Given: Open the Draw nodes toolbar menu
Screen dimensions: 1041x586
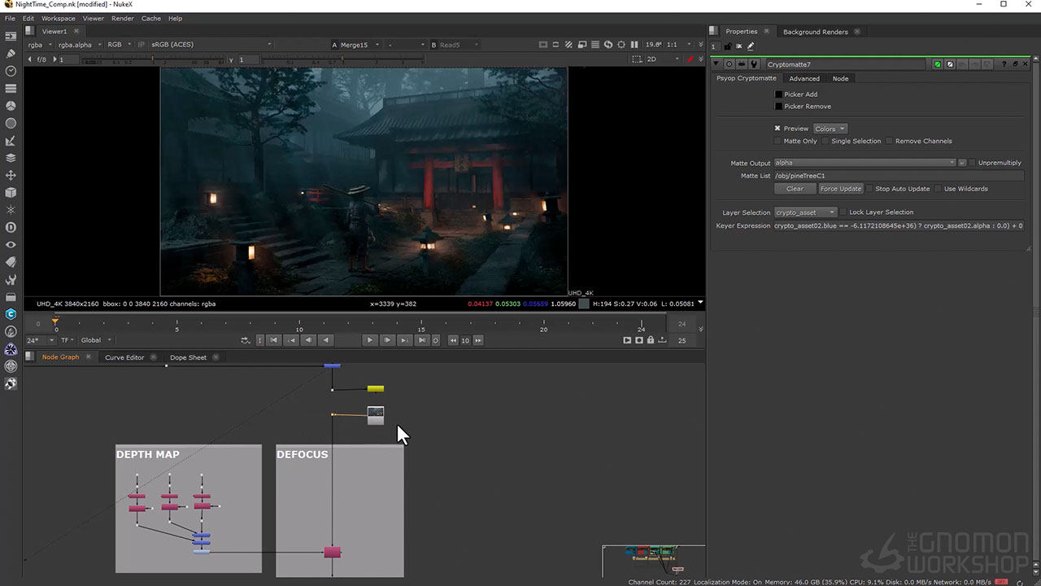Looking at the screenshot, I should [x=11, y=54].
